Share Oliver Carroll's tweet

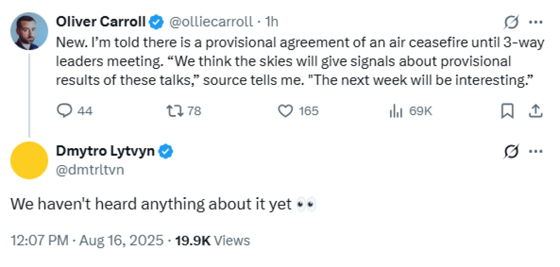[535, 111]
